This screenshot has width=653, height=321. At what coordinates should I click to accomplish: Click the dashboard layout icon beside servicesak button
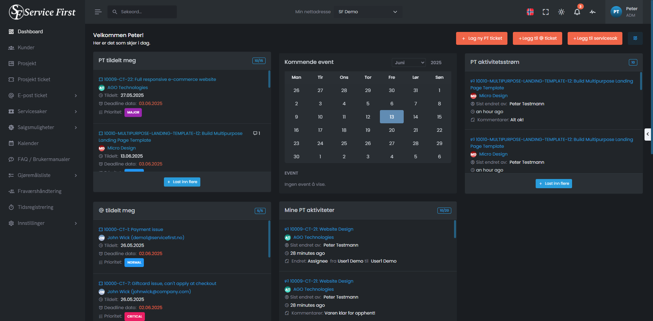tap(635, 38)
